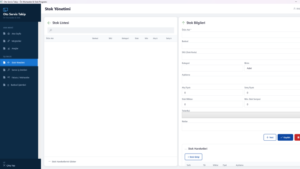Go to Fatura / Muhasebe section

19,77
